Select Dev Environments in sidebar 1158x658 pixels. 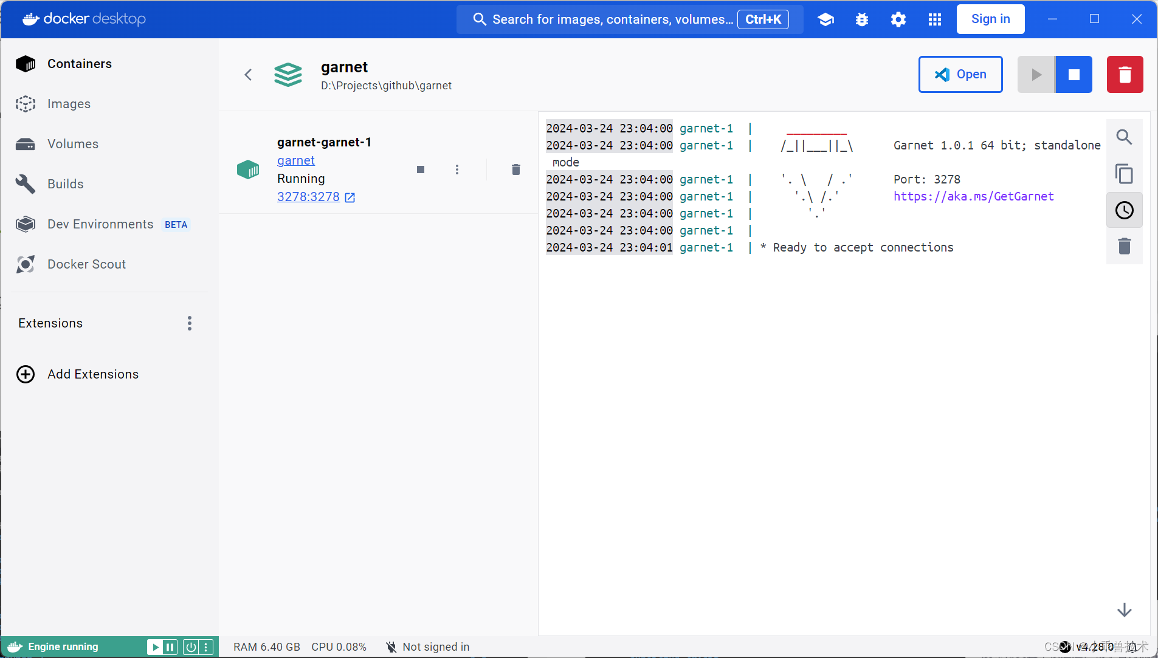pos(99,224)
